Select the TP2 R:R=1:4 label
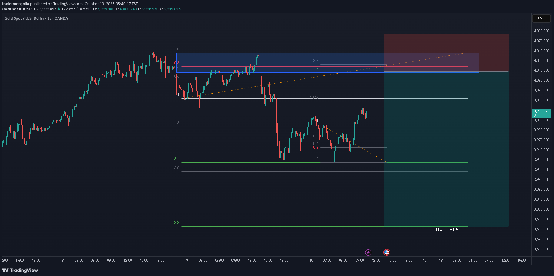 446,229
